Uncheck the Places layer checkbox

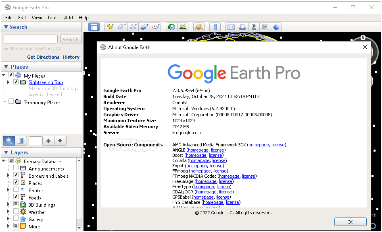pos(16,182)
